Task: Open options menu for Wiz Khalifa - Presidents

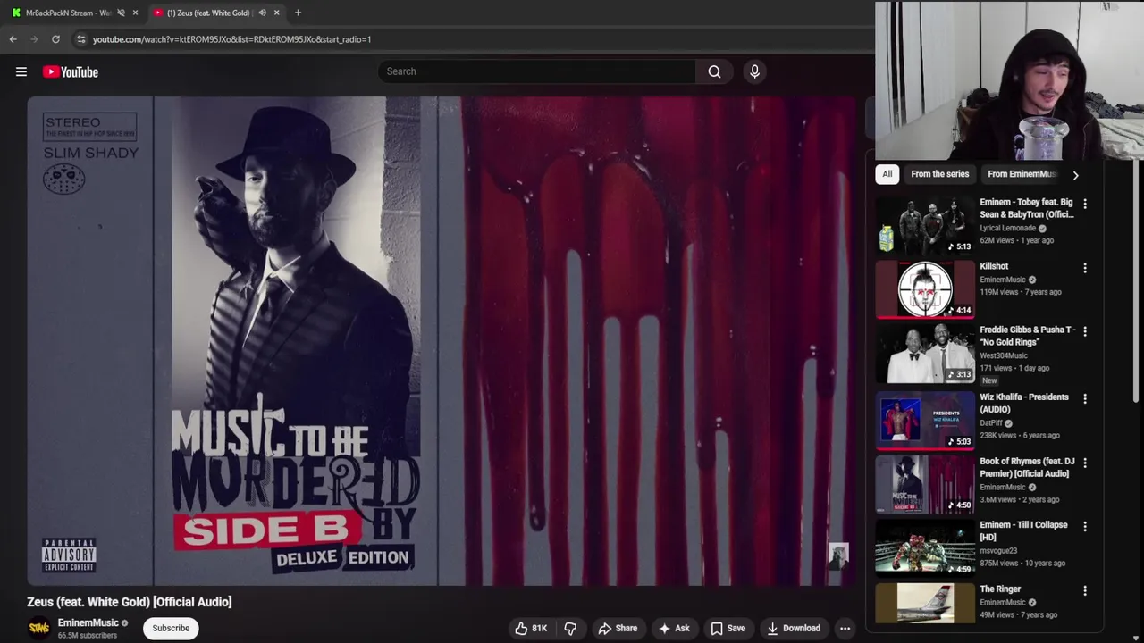Action: coord(1085,399)
